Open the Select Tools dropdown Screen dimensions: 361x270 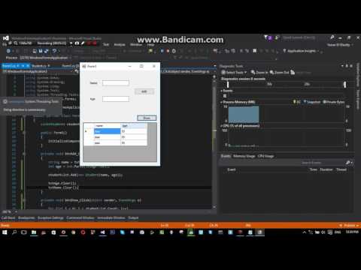tap(234, 73)
